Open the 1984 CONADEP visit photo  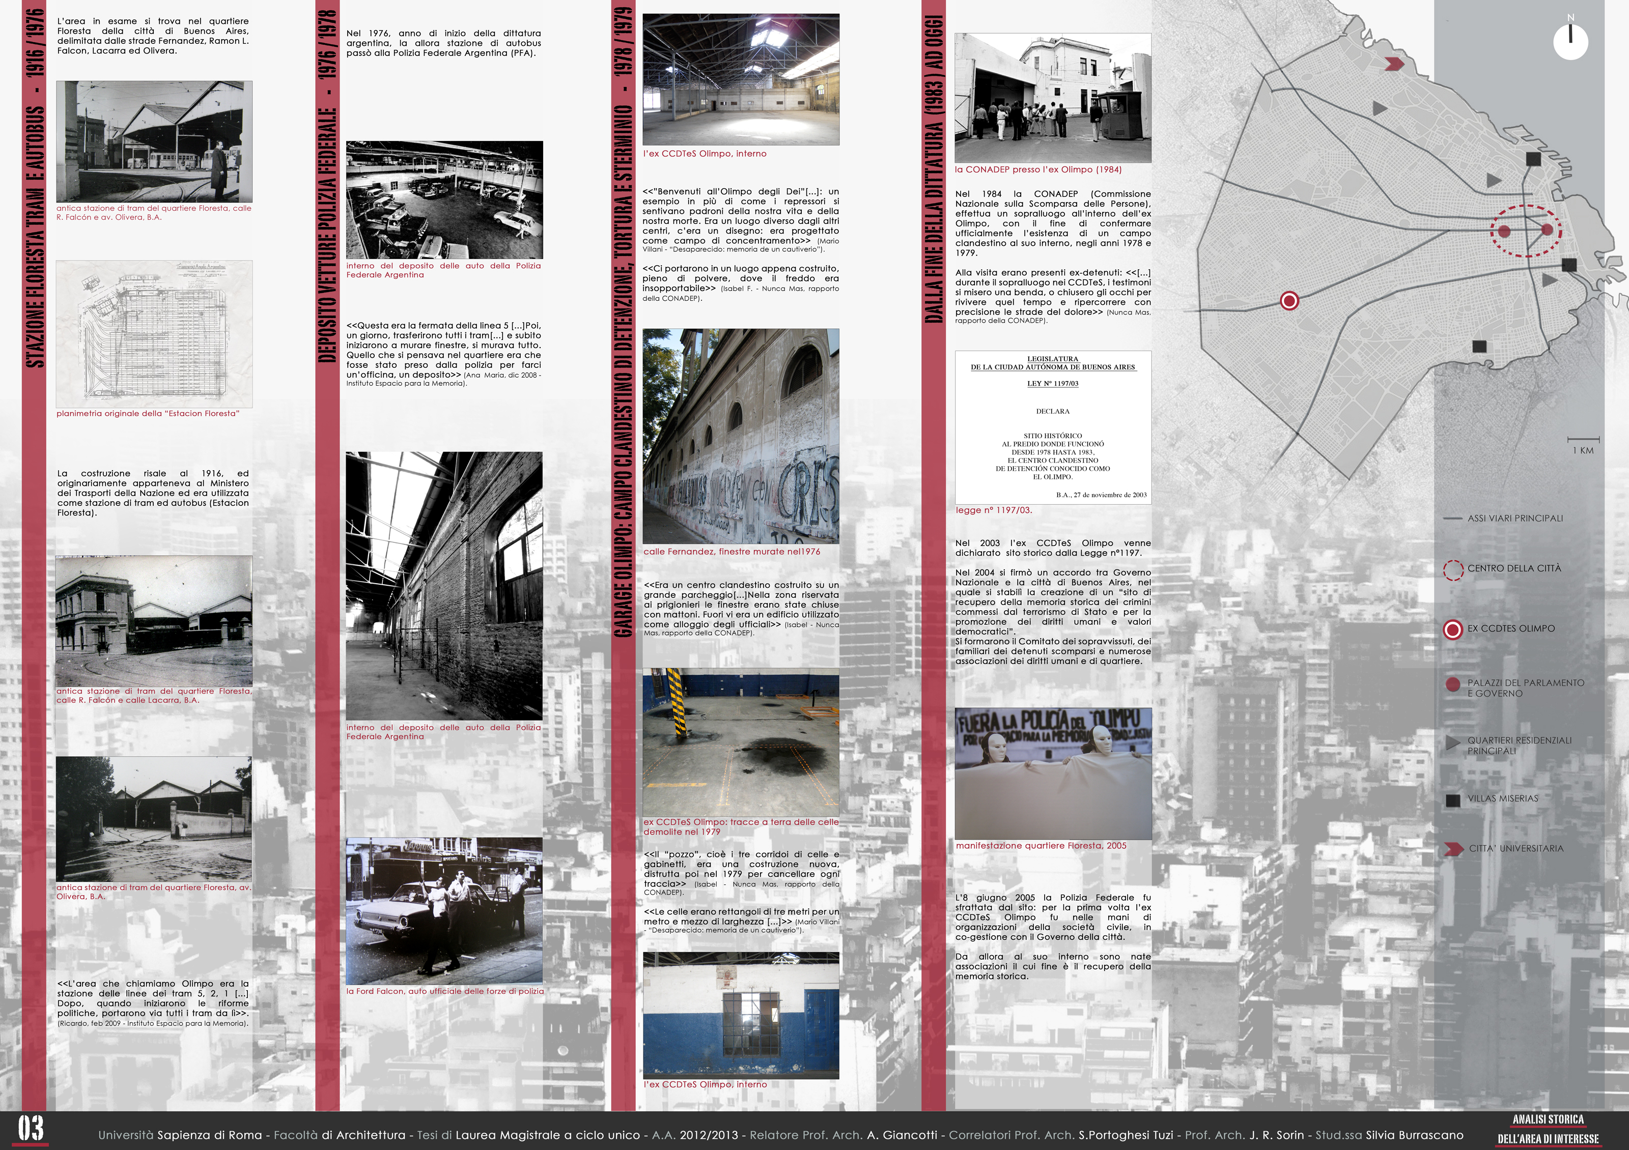click(1053, 98)
